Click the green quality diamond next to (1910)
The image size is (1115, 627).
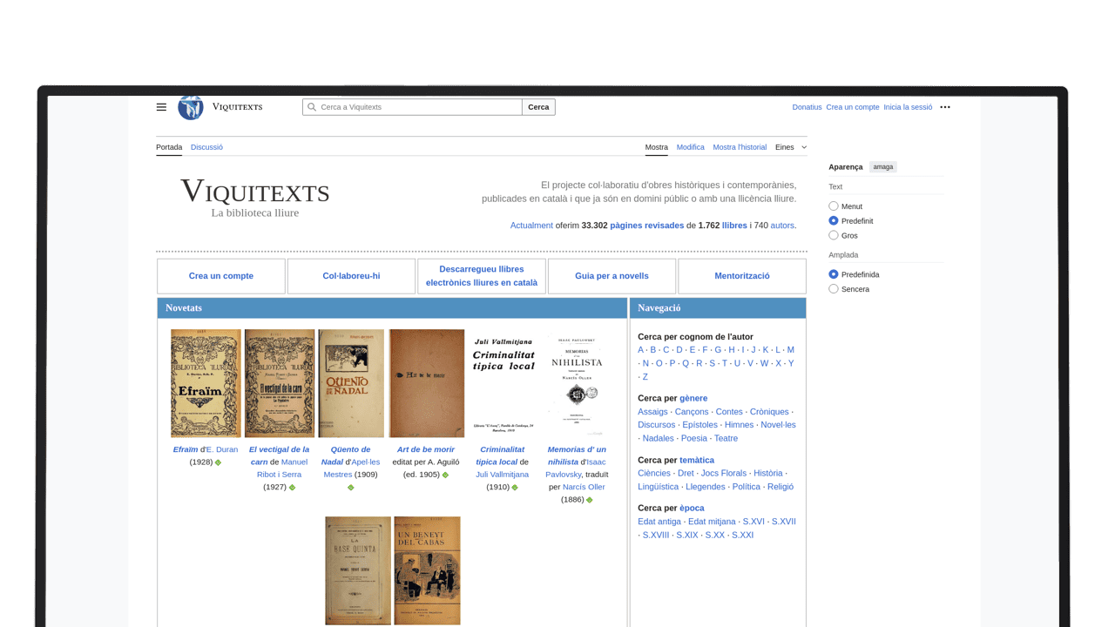(515, 488)
